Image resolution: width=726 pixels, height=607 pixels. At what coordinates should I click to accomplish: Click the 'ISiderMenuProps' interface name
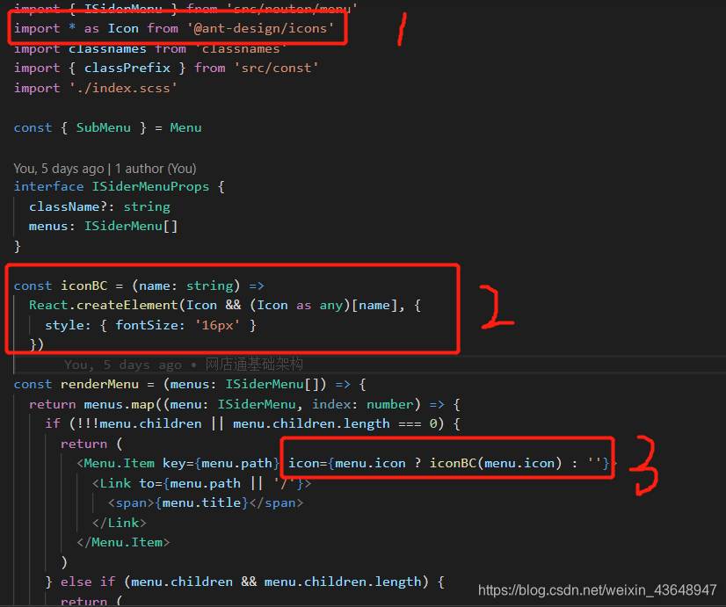150,186
